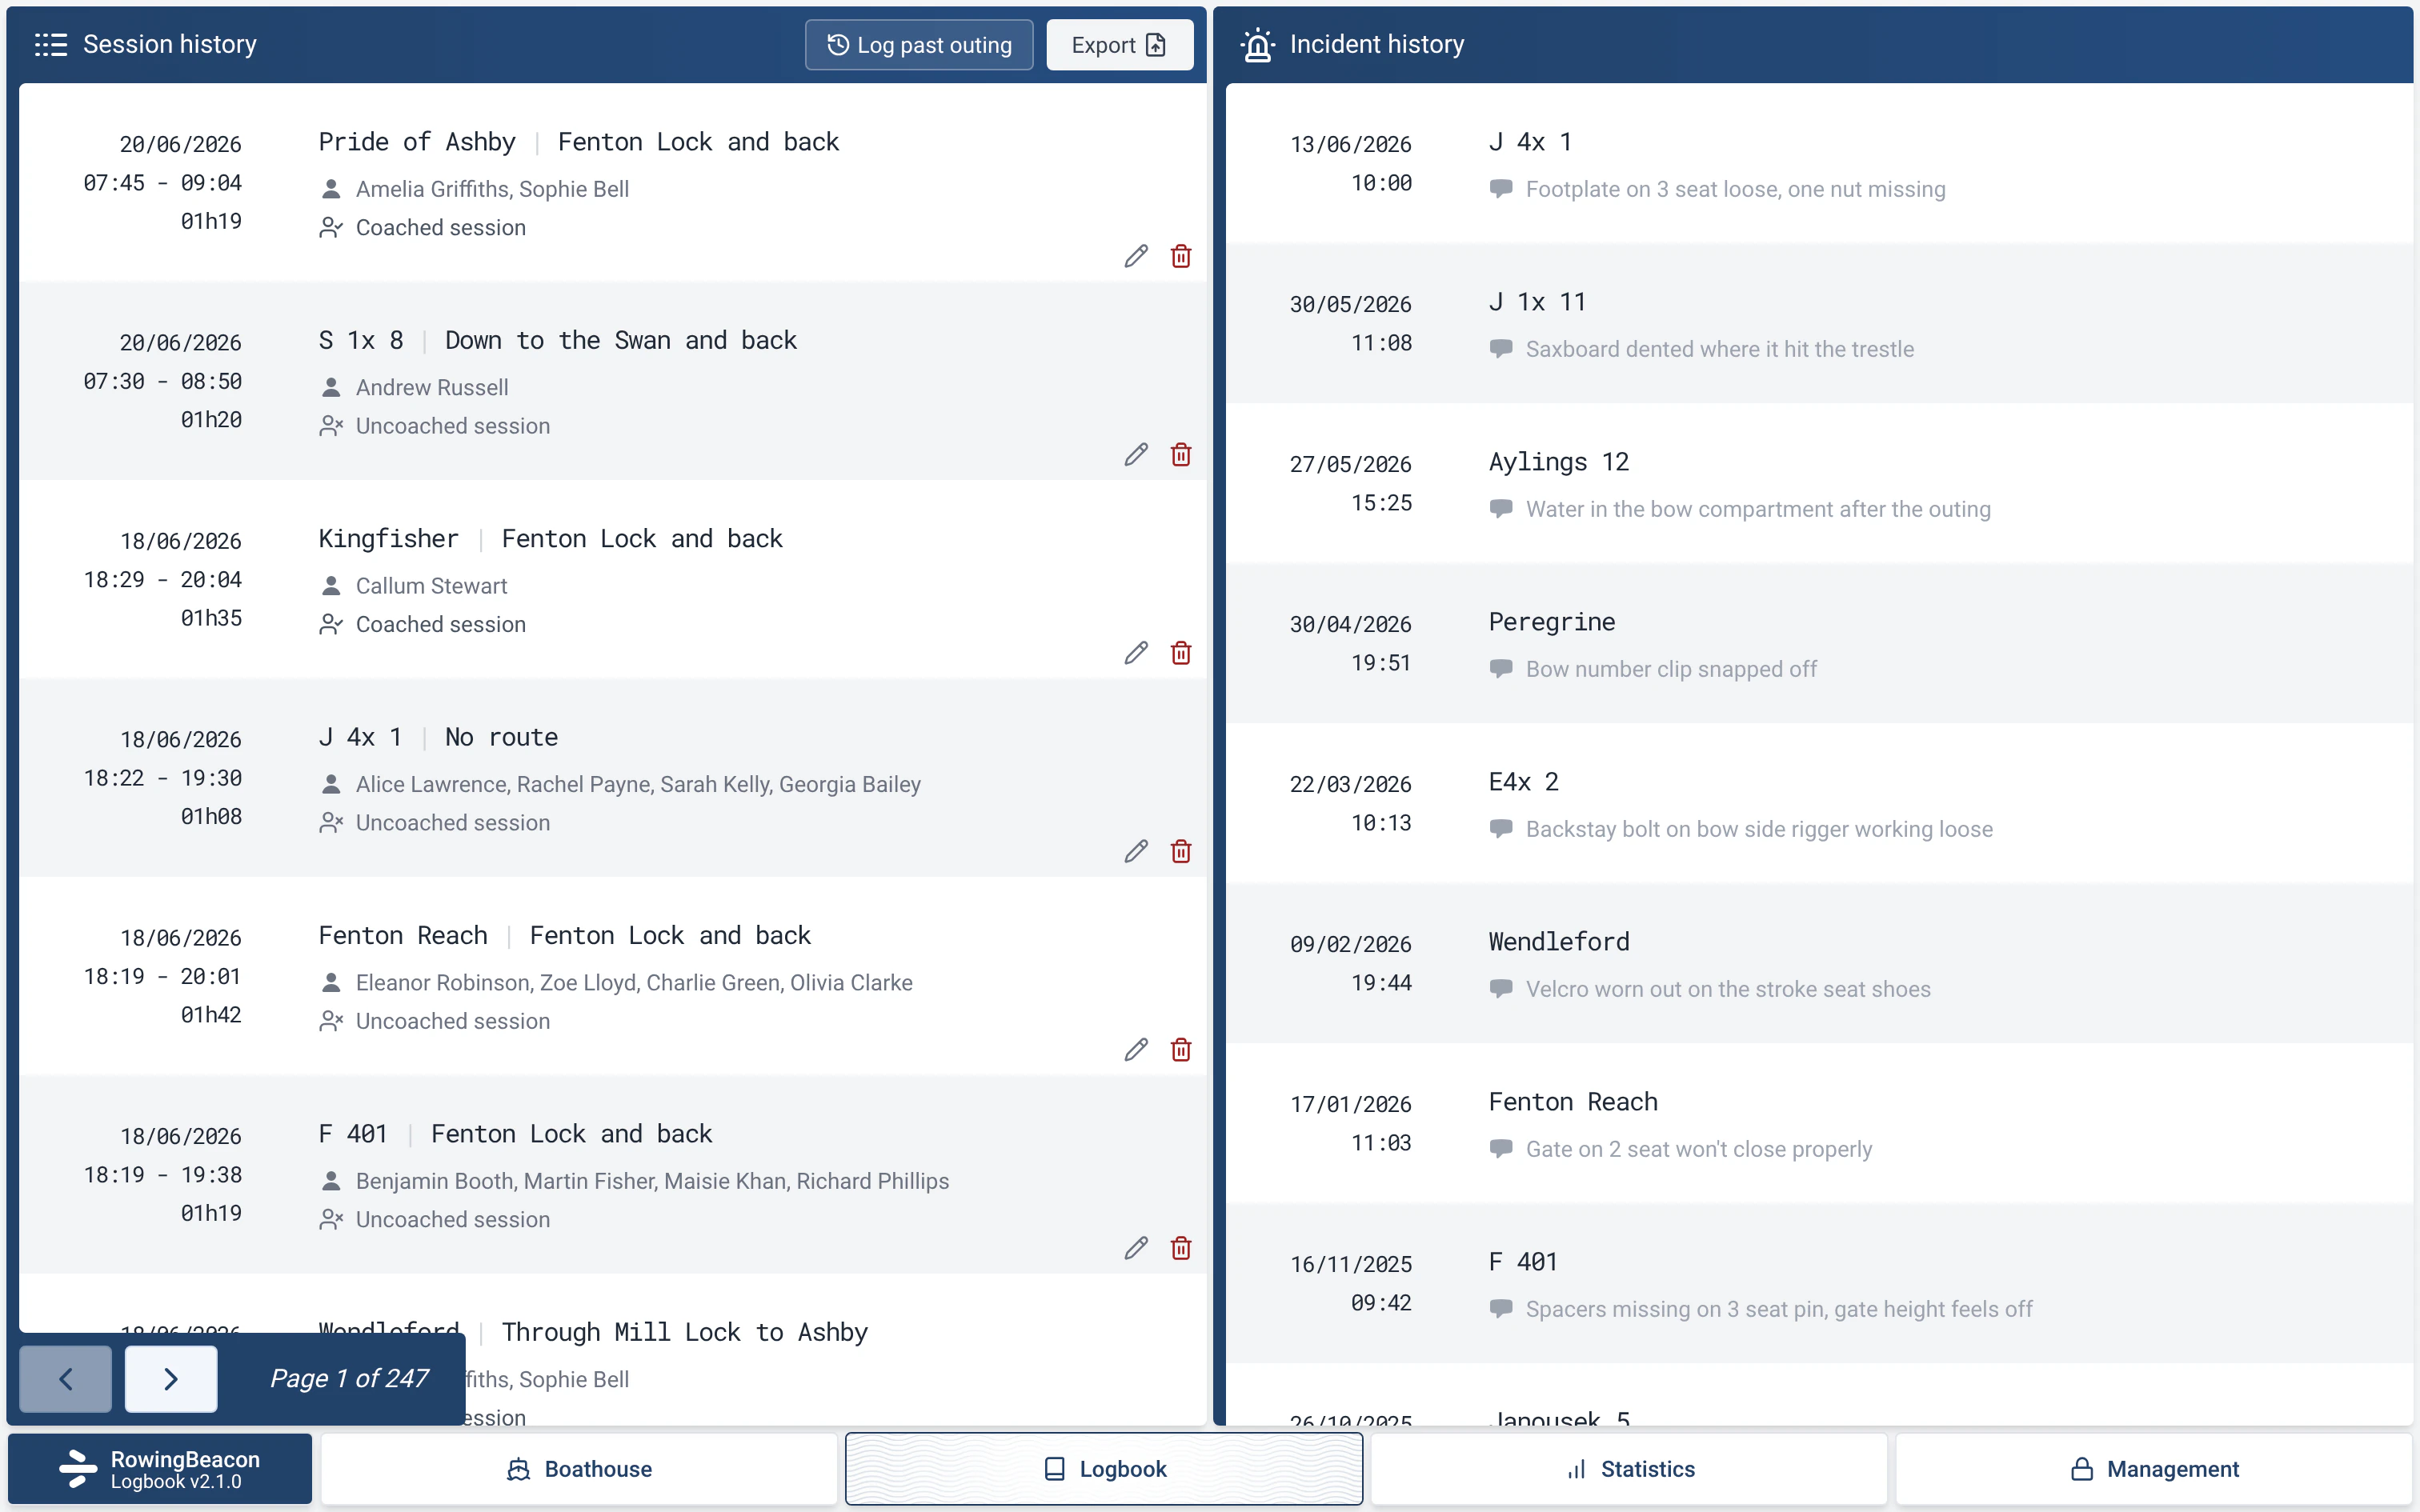Select the J 4x 1 incident on 13/06/2026
The height and width of the screenshot is (1512, 2420).
(x=1819, y=163)
